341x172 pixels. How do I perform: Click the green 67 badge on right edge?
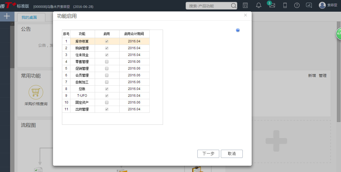pyautogui.click(x=339, y=34)
